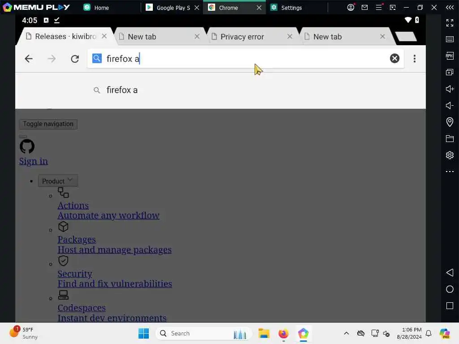Open the Codespaces link

82,308
